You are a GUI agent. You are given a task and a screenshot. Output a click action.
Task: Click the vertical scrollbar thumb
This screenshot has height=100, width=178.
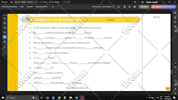tap(171, 72)
